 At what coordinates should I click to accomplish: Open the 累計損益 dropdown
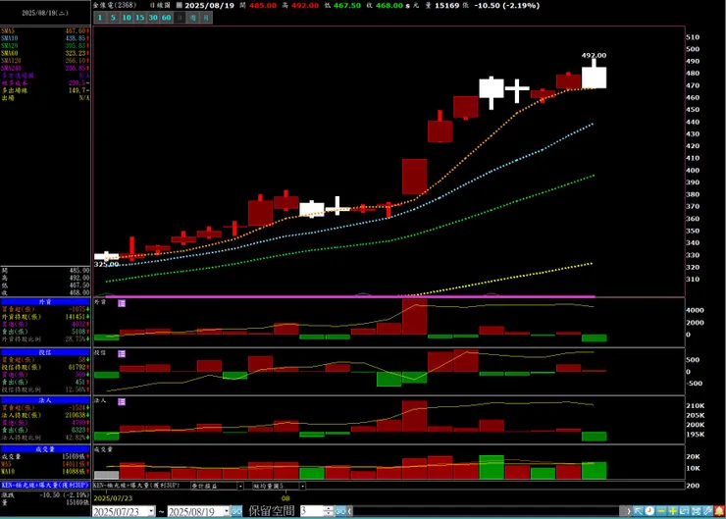point(240,486)
